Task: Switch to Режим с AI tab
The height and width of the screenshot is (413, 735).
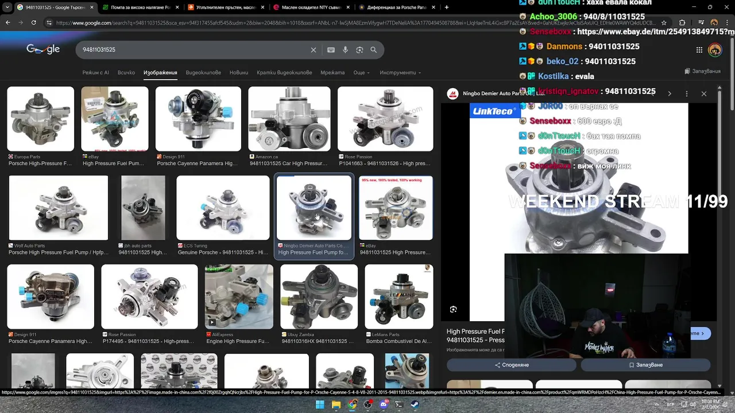Action: click(95, 73)
